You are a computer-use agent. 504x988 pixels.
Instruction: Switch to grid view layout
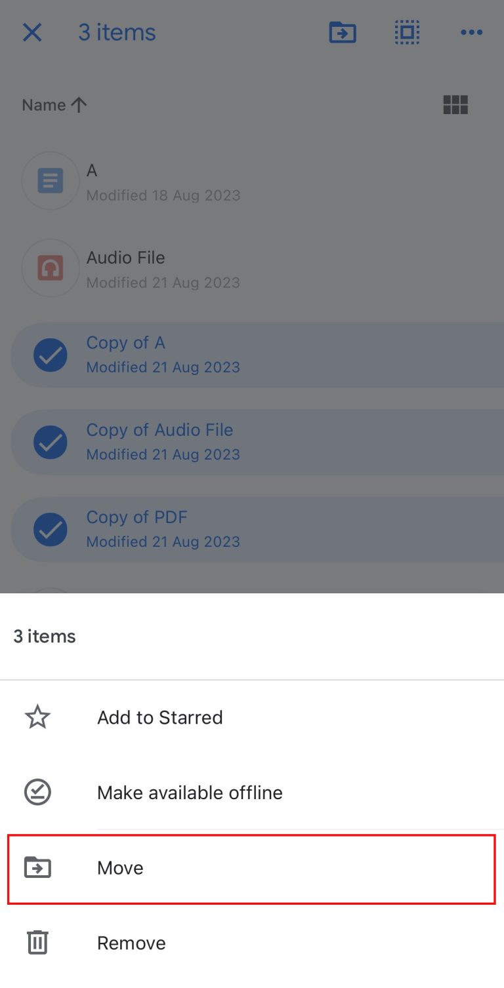pyautogui.click(x=455, y=105)
